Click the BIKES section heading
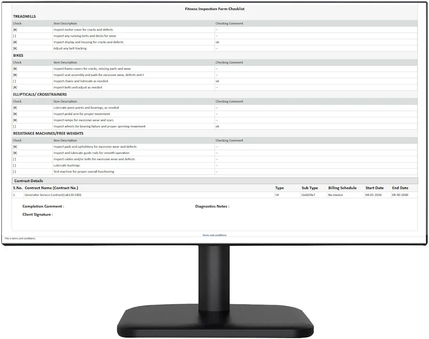The width and height of the screenshot is (429, 339). [x=18, y=55]
